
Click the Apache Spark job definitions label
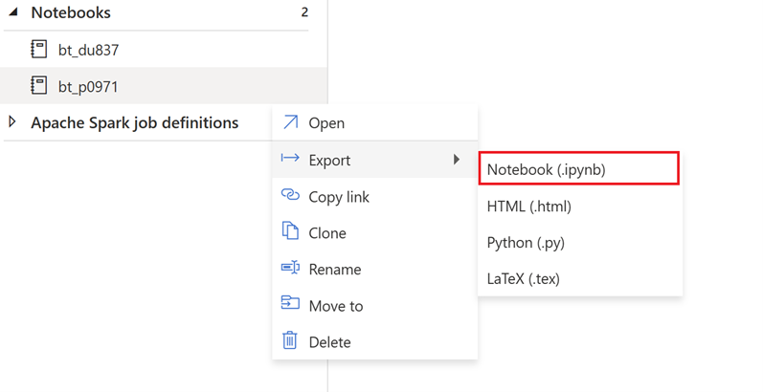pos(134,122)
